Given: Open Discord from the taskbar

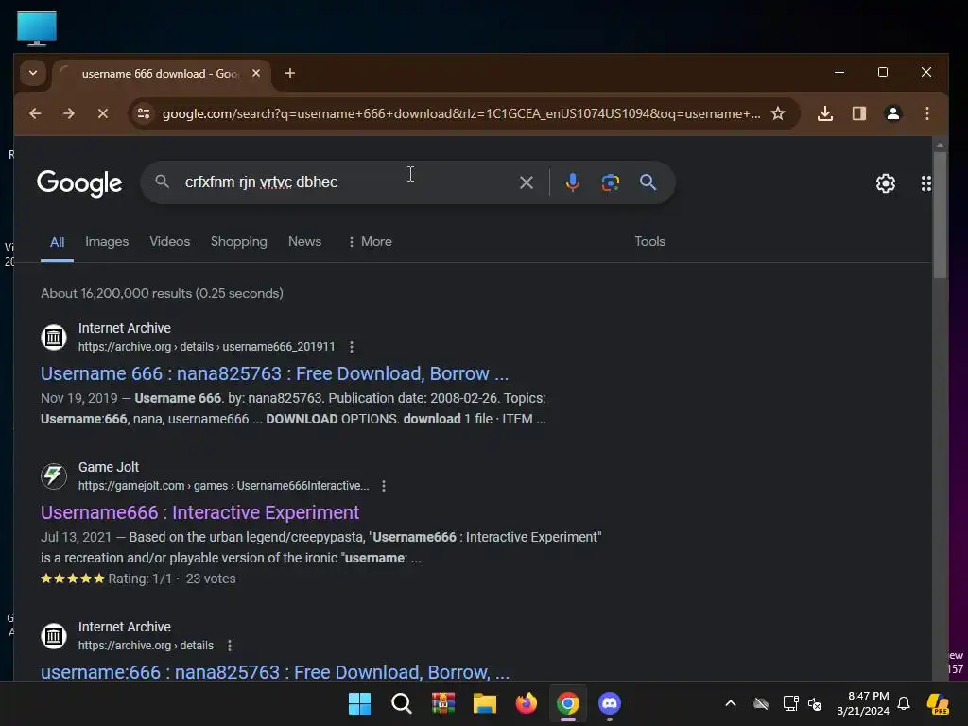Looking at the screenshot, I should pyautogui.click(x=610, y=703).
